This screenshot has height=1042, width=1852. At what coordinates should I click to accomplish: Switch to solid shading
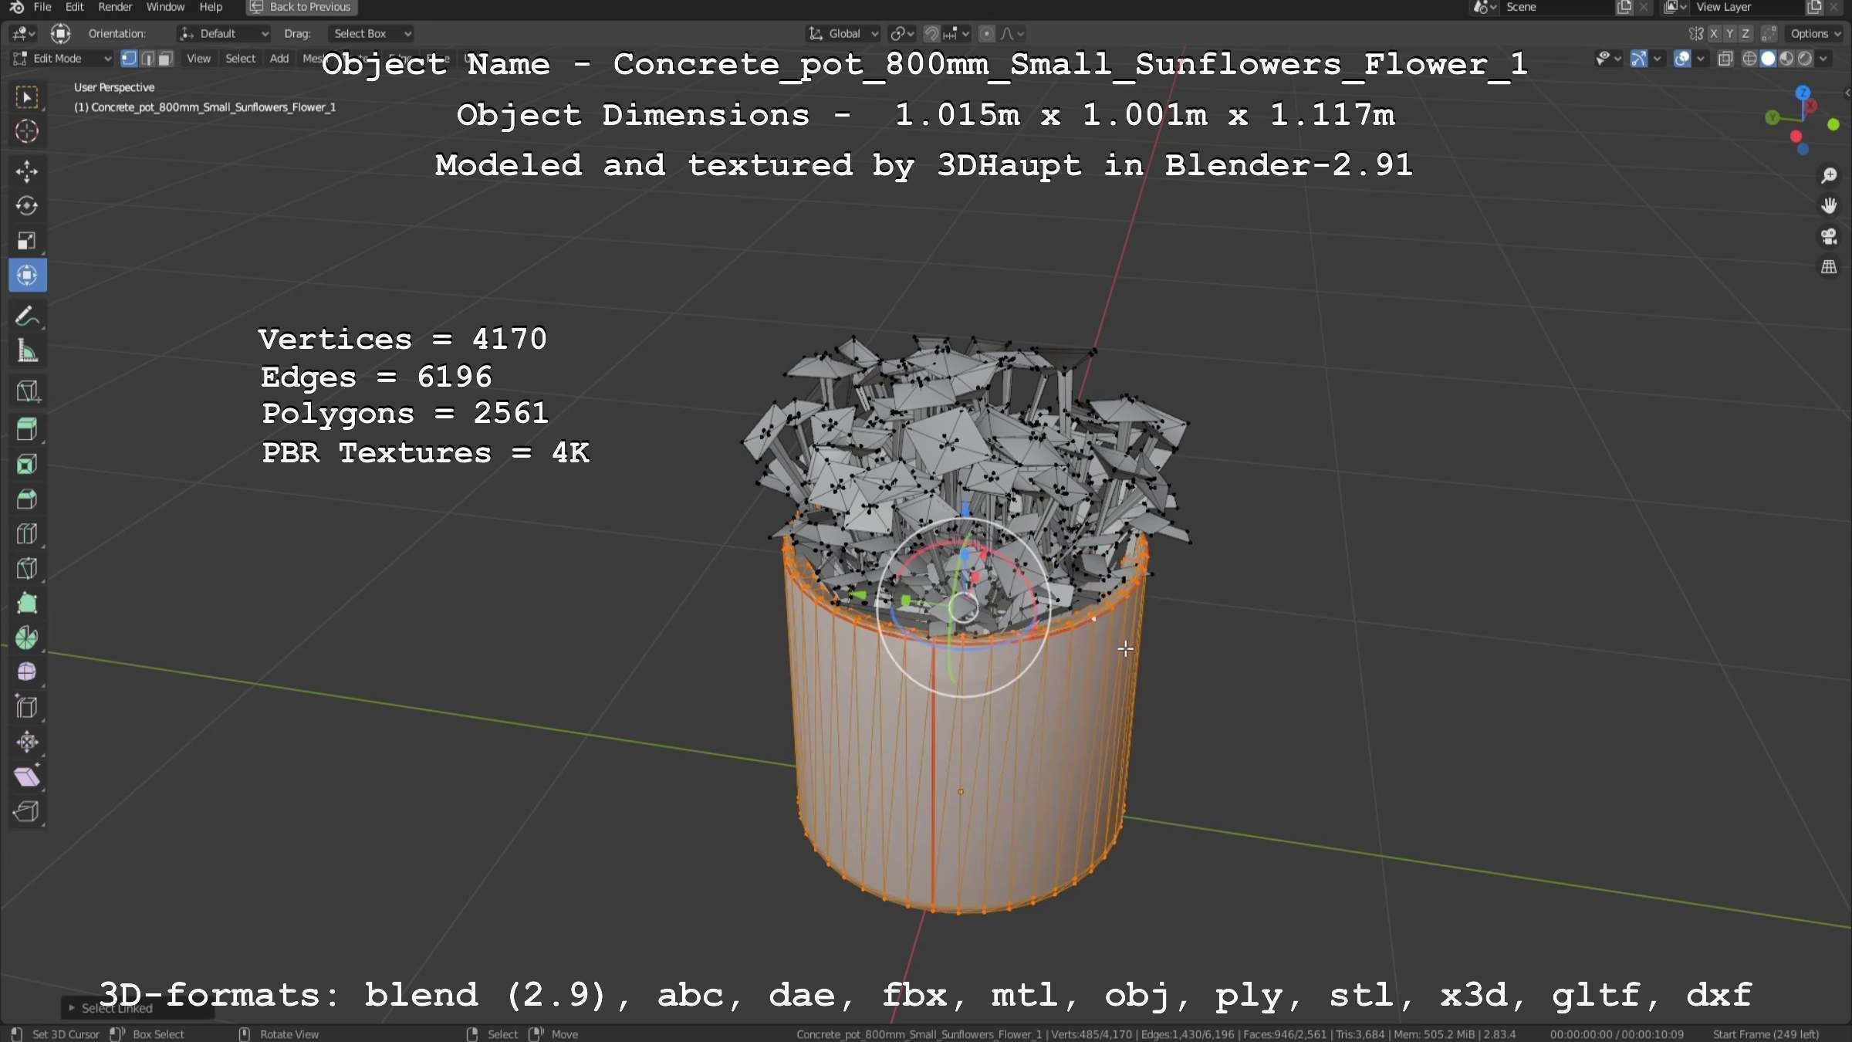[x=1768, y=59]
